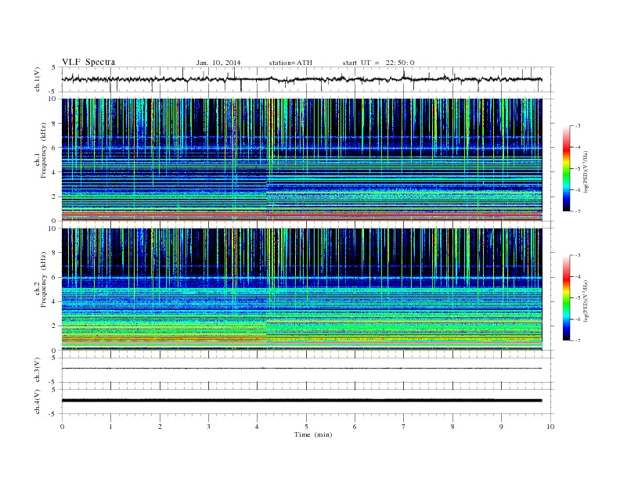Select the "Time (min)" axis title

tap(313, 434)
